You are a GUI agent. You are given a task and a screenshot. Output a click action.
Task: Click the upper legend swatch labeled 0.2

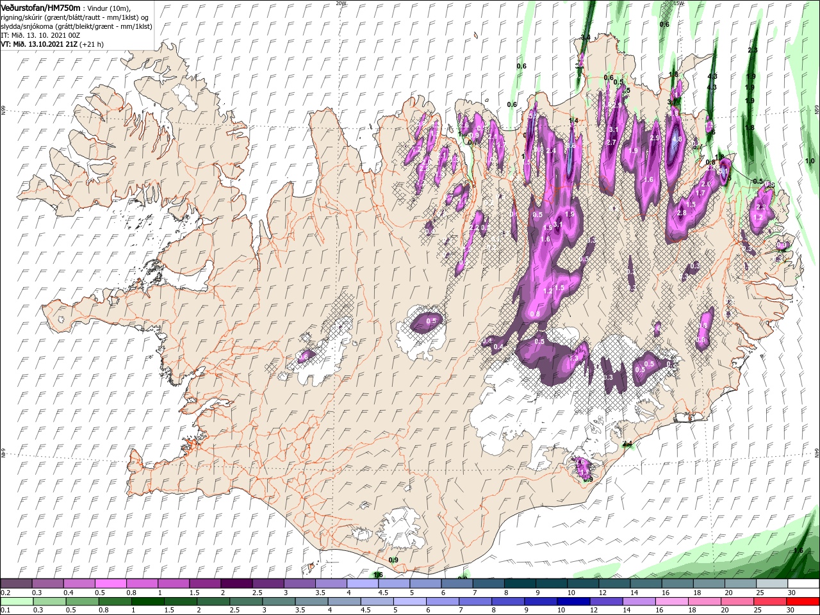coord(16,584)
